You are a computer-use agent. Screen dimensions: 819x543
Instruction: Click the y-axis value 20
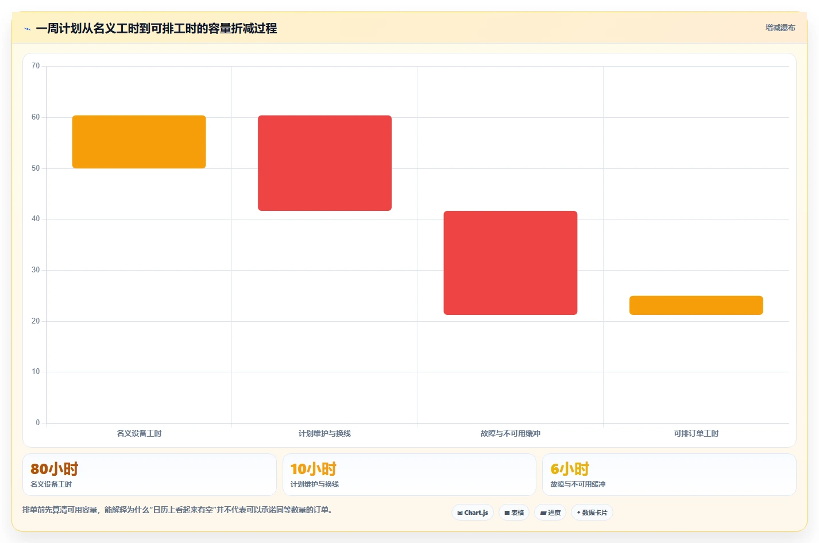tap(36, 321)
